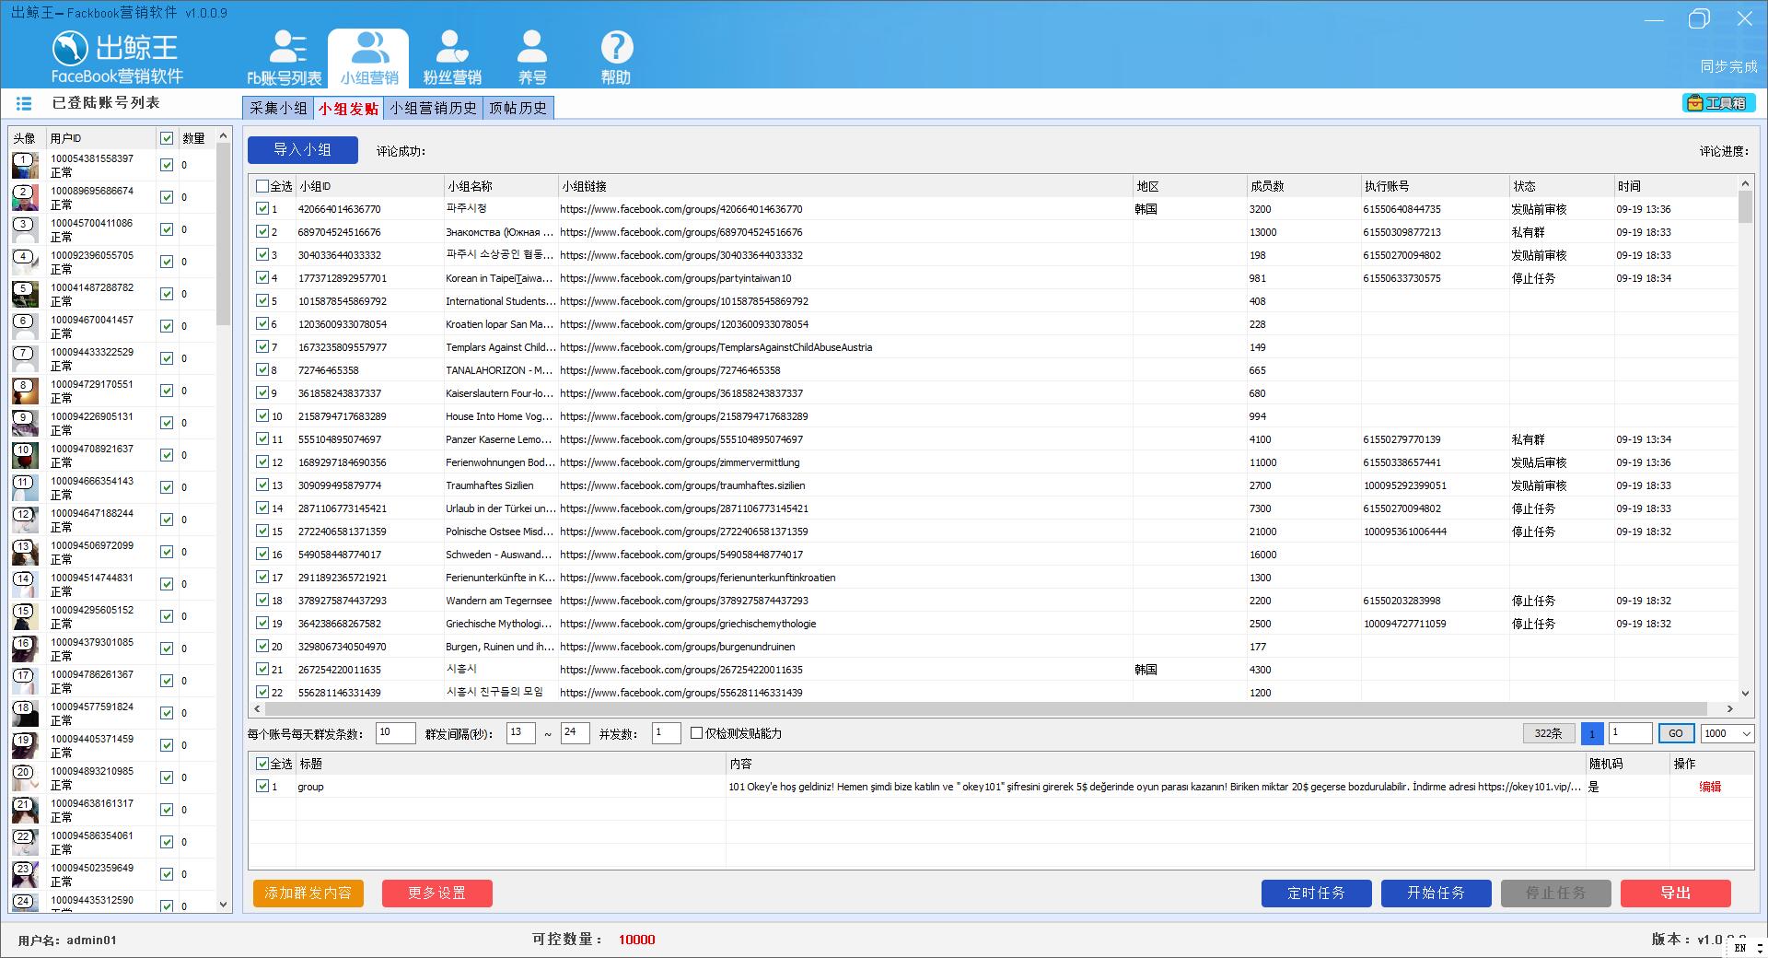Uncheck group row 5 International Students
Image resolution: width=1768 pixels, height=958 pixels.
(262, 301)
